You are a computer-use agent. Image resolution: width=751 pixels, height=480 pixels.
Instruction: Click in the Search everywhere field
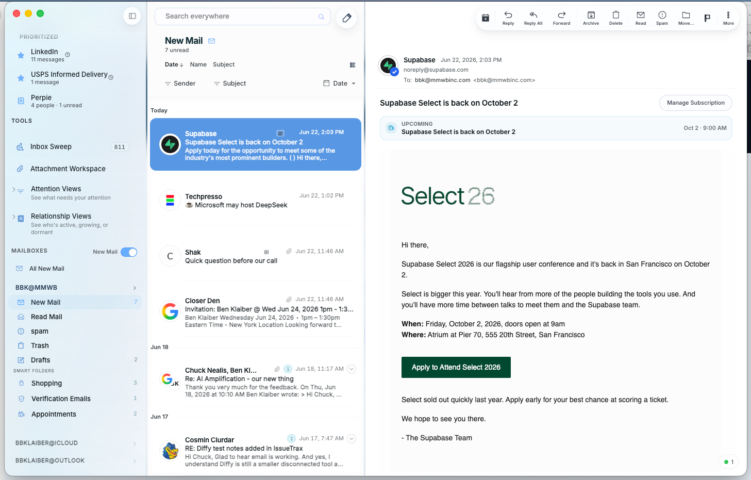click(x=242, y=16)
